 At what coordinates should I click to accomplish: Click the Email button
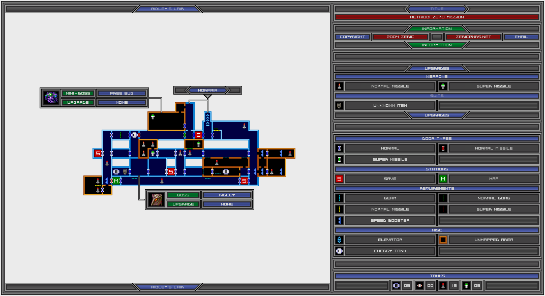521,37
